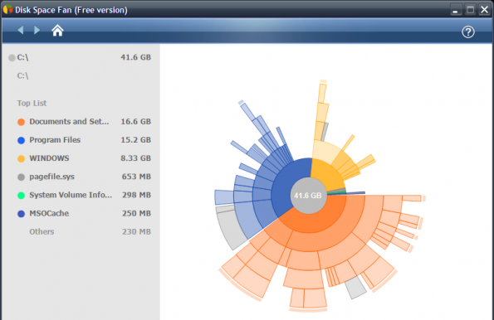
Task: Go to home view via house icon
Action: [x=57, y=31]
